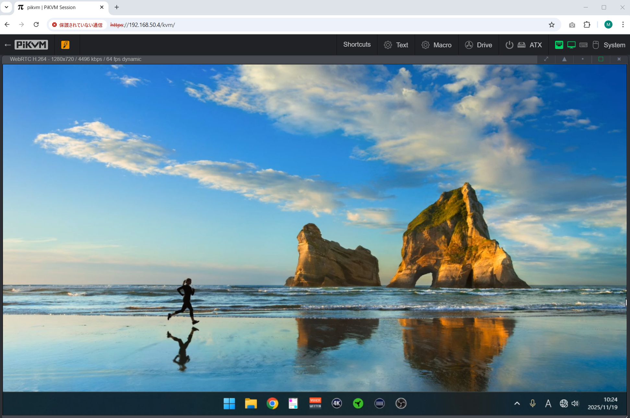This screenshot has height=418, width=630.
Task: Toggle green square full-screen window button
Action: [600, 59]
